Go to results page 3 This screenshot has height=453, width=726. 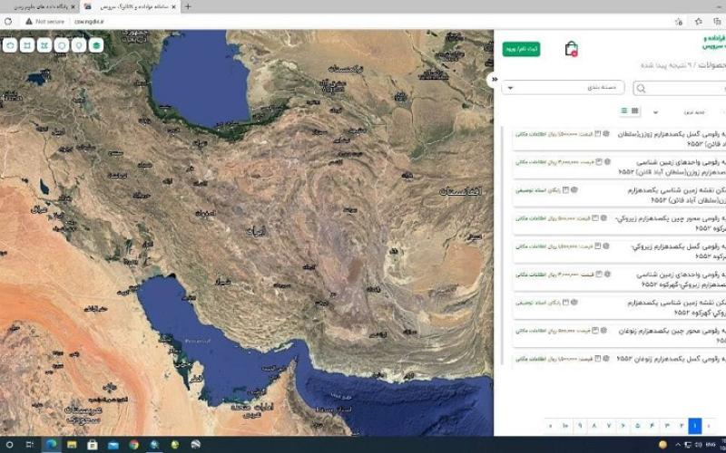pos(667,426)
